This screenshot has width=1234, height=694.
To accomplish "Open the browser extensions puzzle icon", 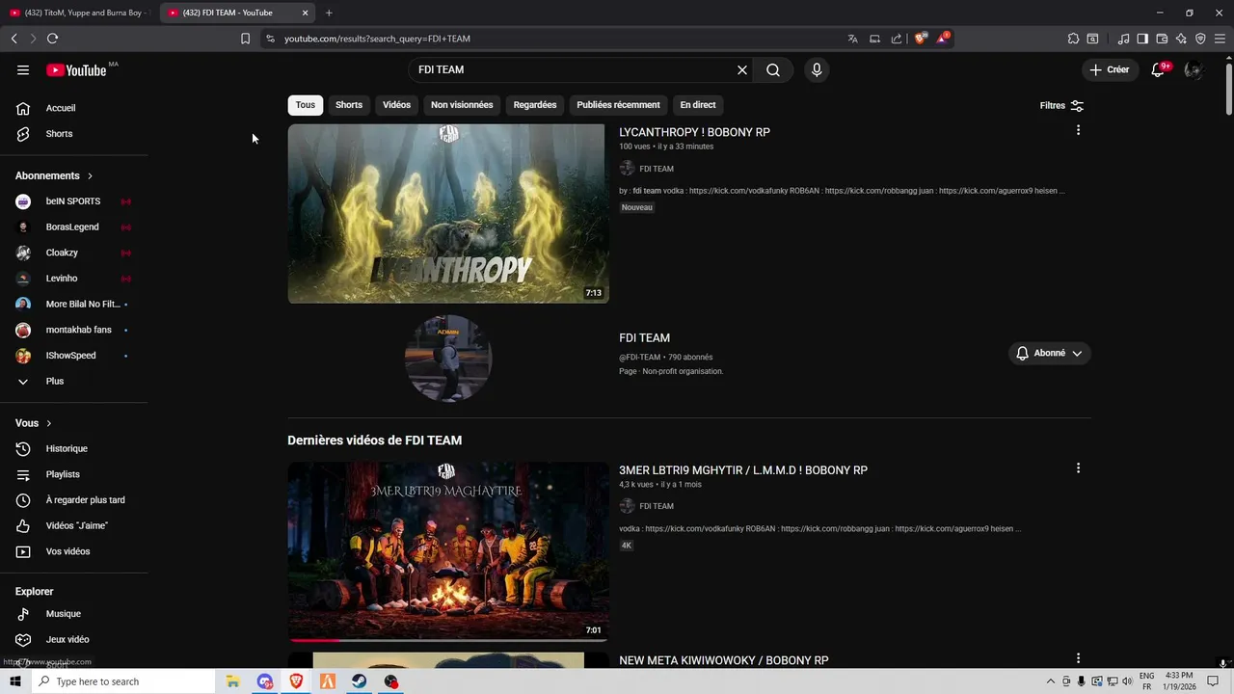I will pyautogui.click(x=1073, y=39).
